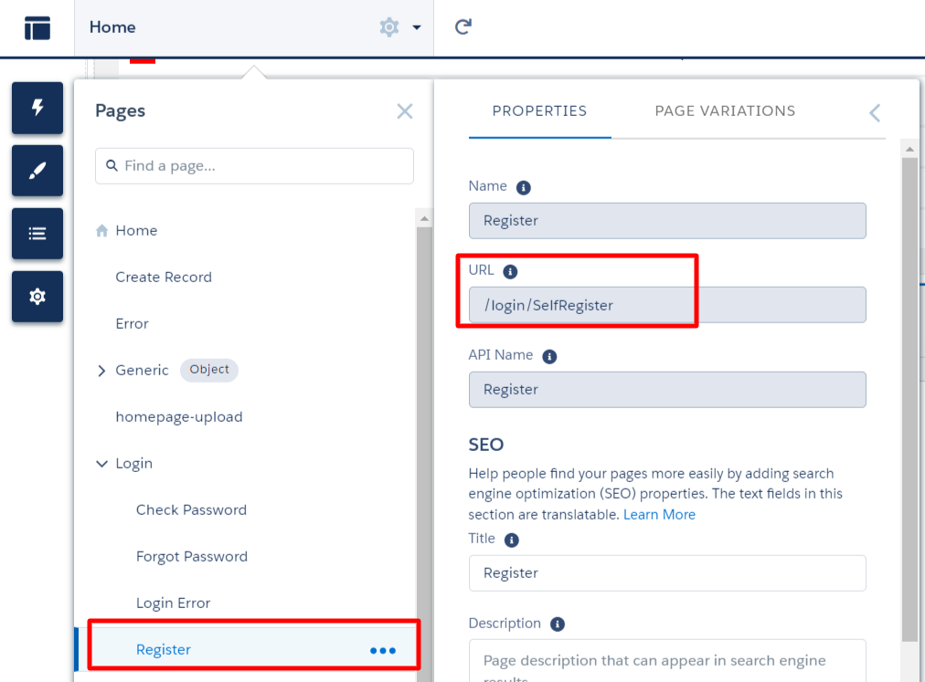Open the Register page actions menu
Screen dimensions: 925x682
(383, 651)
